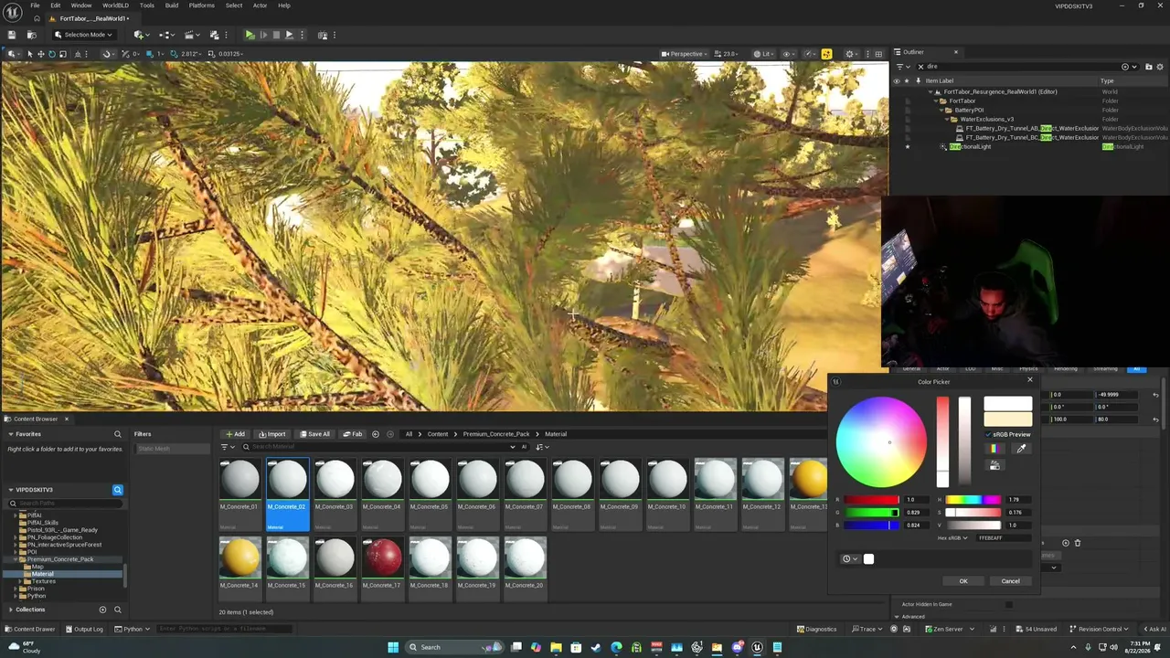1170x658 pixels.
Task: Click the M_Concrete_17 red material thumbnail
Action: coord(382,558)
